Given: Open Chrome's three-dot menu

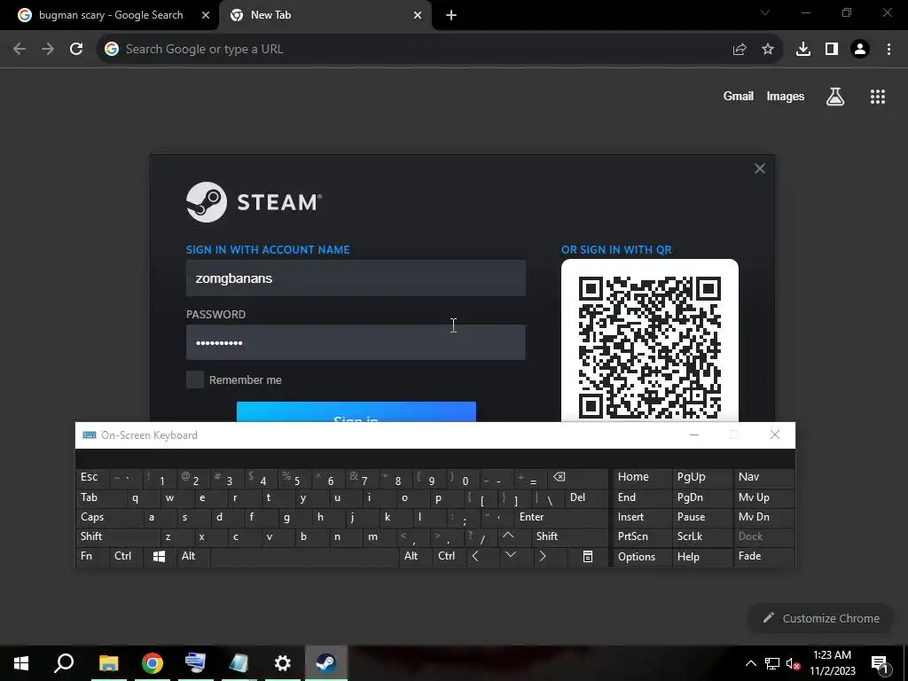Looking at the screenshot, I should click(x=888, y=50).
